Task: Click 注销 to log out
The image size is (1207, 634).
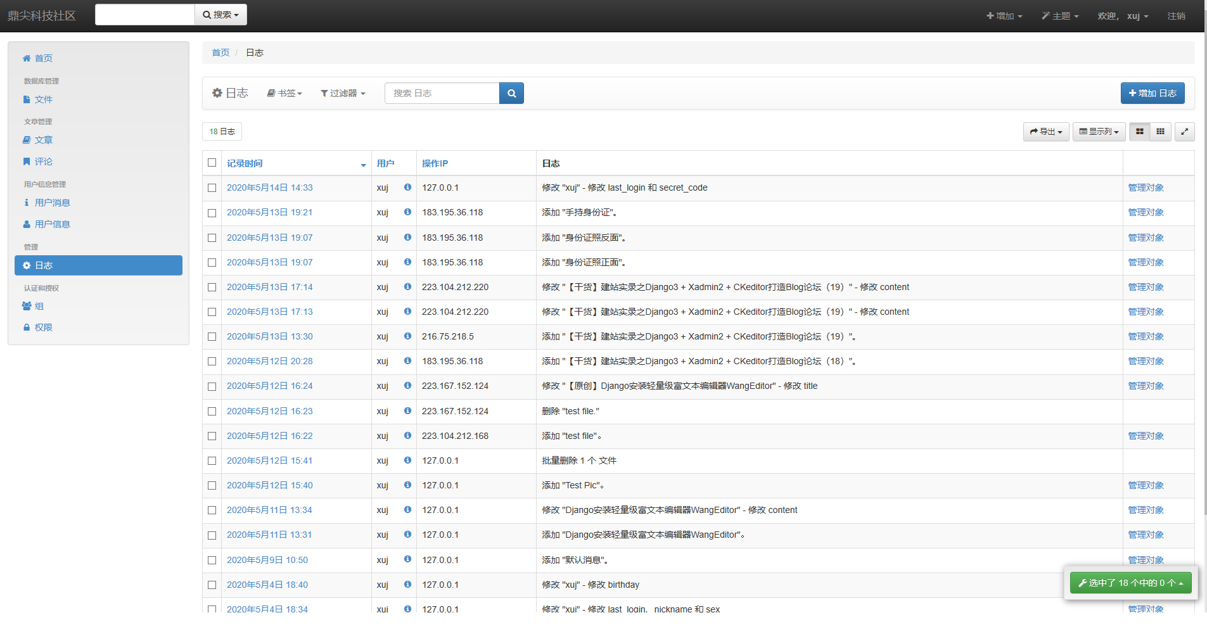Action: tap(1177, 16)
